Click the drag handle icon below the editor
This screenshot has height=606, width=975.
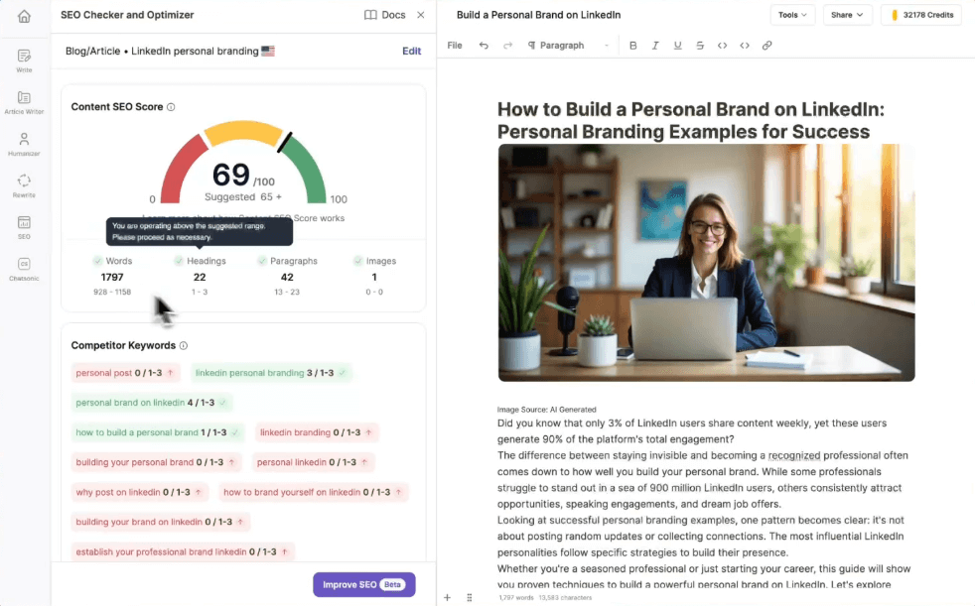(470, 597)
